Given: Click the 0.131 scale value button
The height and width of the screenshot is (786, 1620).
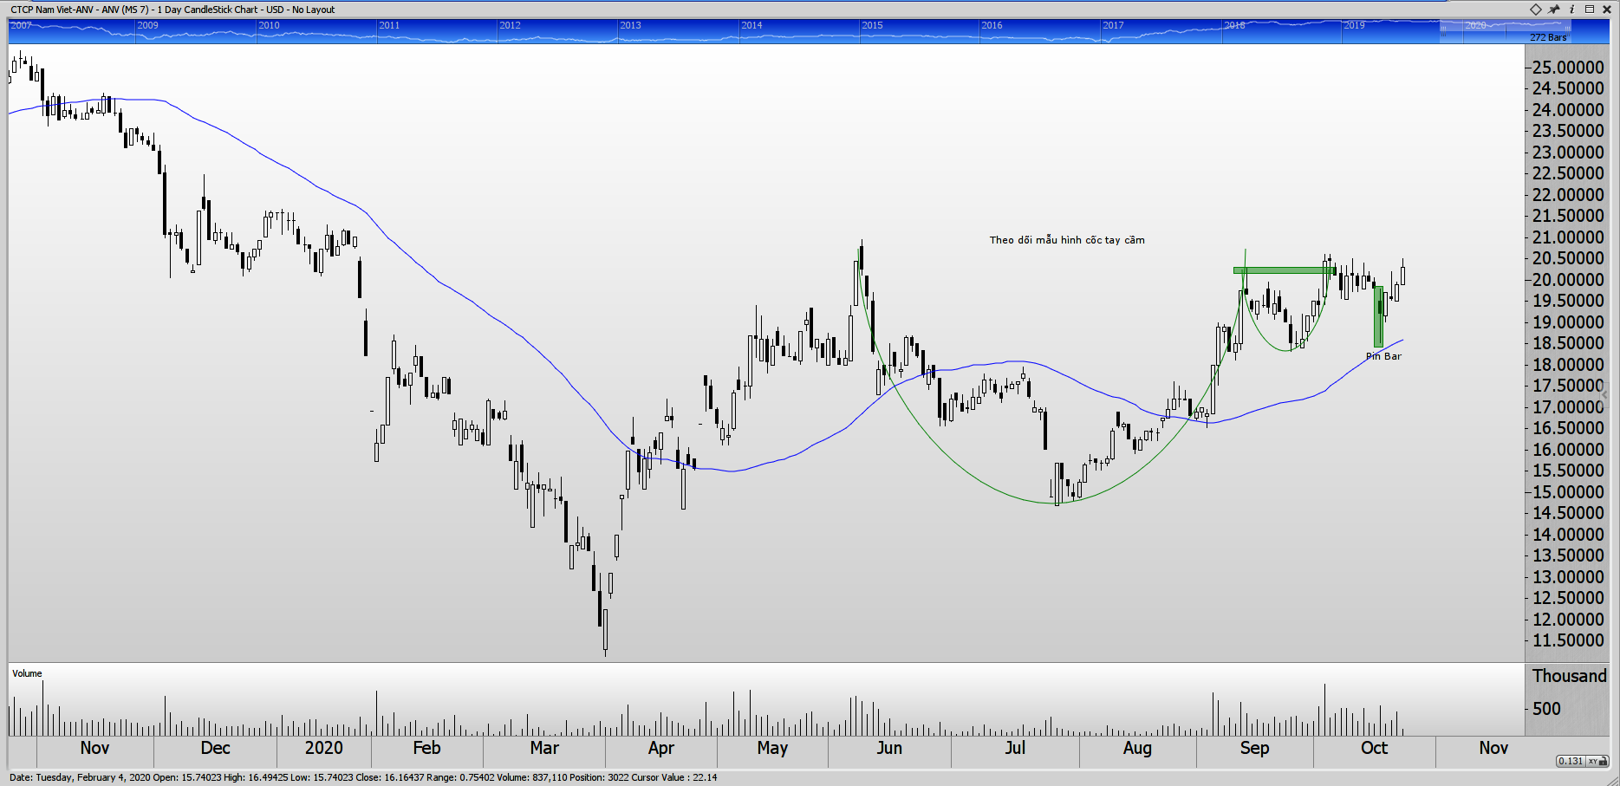Looking at the screenshot, I should pos(1571,761).
